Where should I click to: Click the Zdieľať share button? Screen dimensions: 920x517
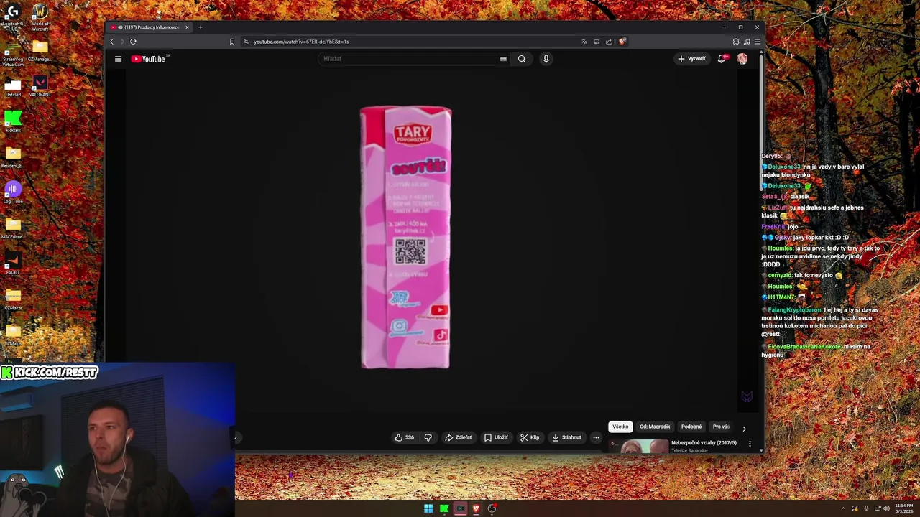click(459, 437)
